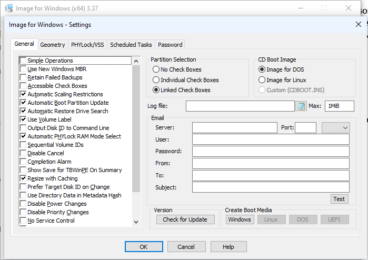This screenshot has width=368, height=260.
Task: Check Disable Priority Changes
Action: 23,212
